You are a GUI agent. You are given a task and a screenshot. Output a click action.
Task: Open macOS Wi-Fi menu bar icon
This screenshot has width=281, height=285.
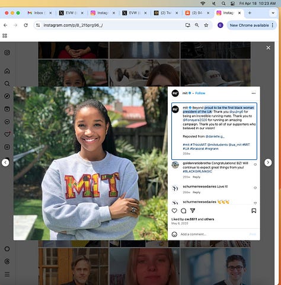pos(203,4)
